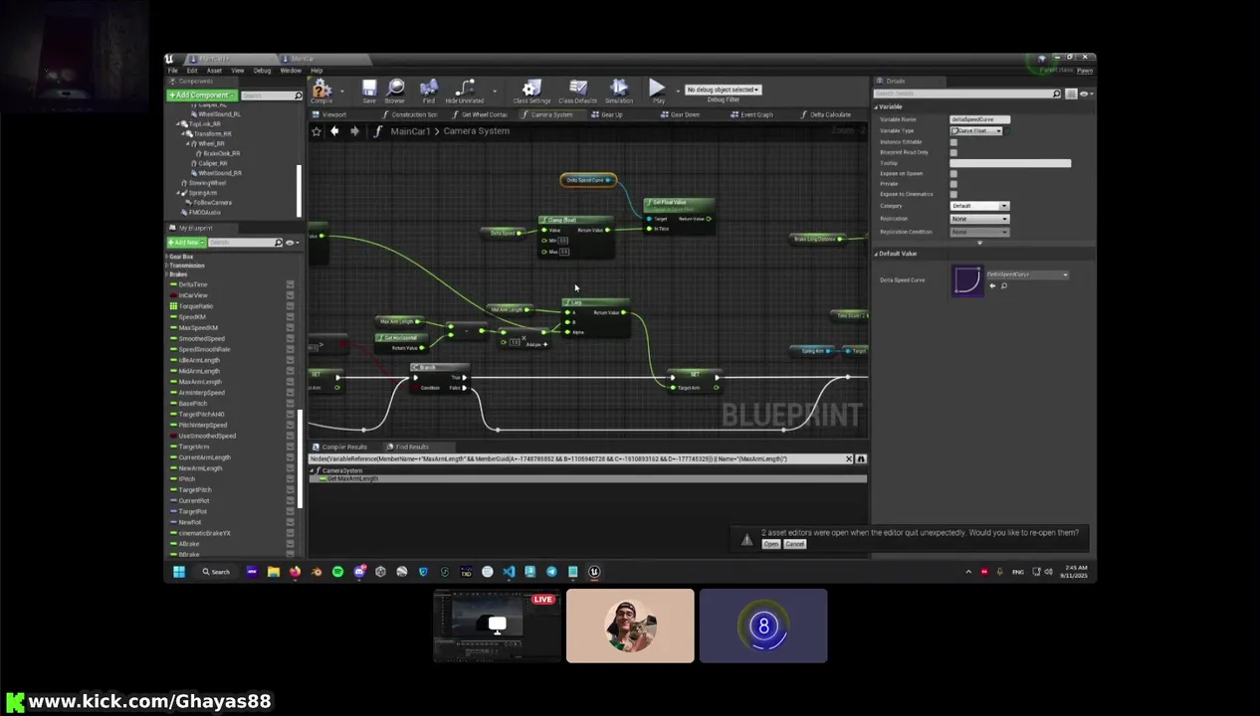The width and height of the screenshot is (1260, 716).
Task: Click Unreal Engine icon in taskbar
Action: (x=594, y=572)
